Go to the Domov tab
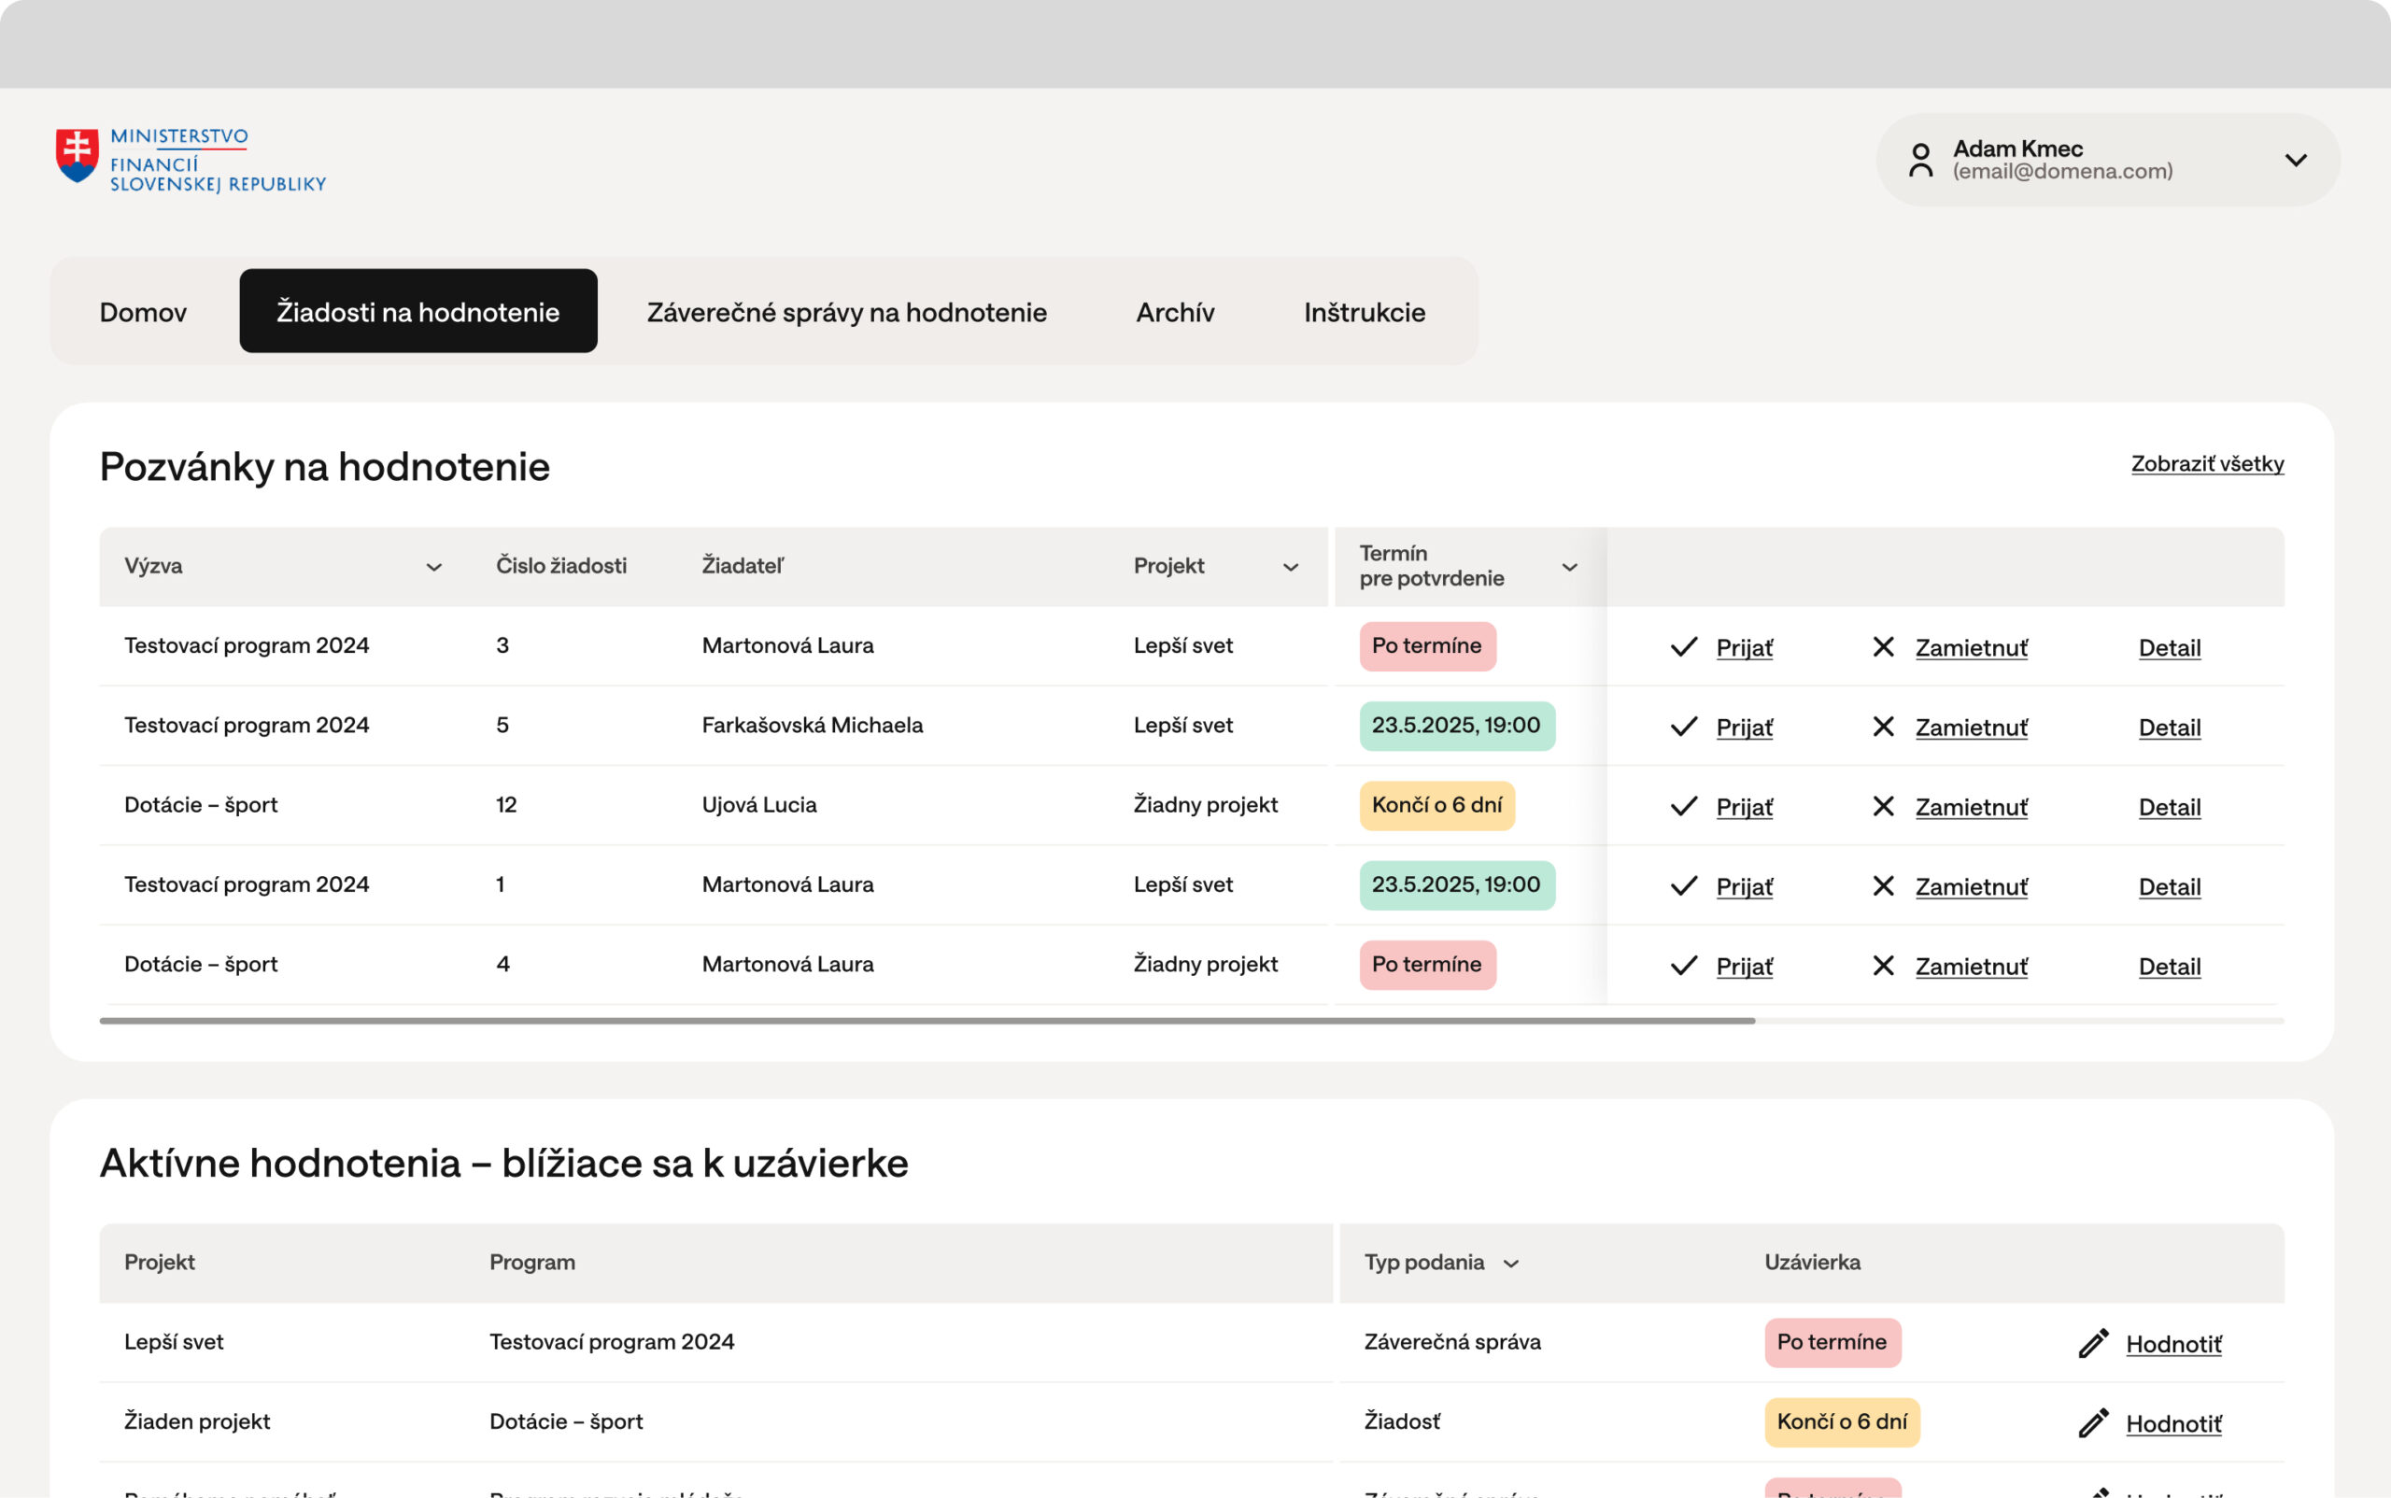This screenshot has height=1498, width=2391. [143, 311]
